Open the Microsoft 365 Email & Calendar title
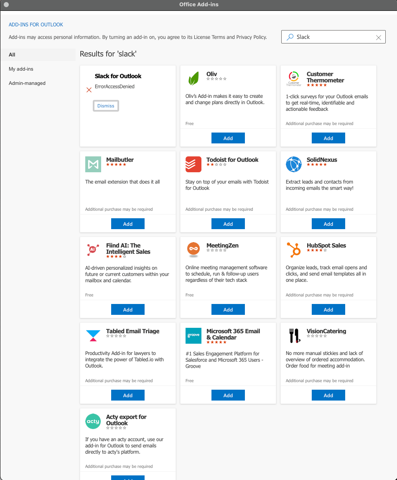 coord(233,334)
